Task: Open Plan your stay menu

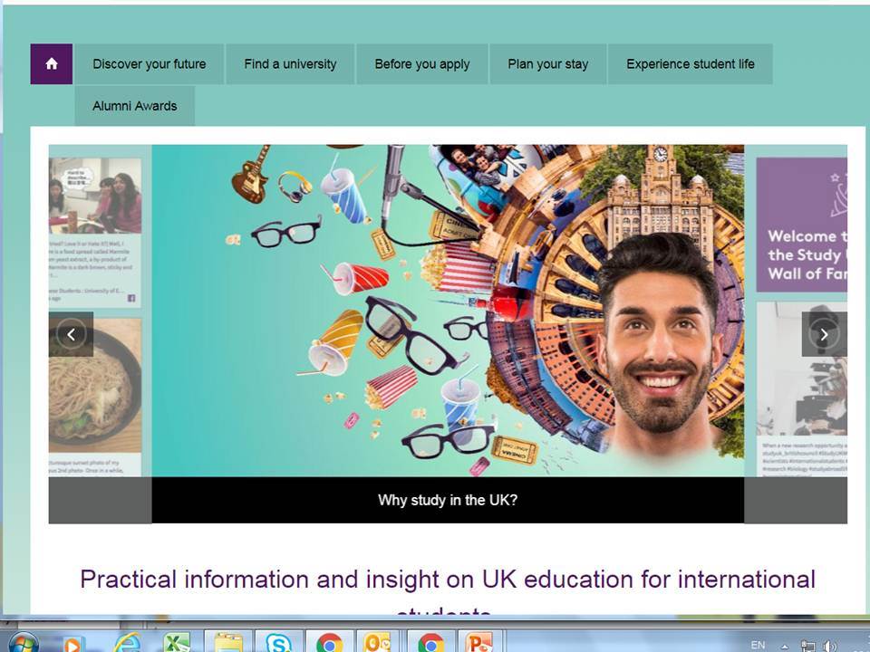Action: pyautogui.click(x=548, y=63)
